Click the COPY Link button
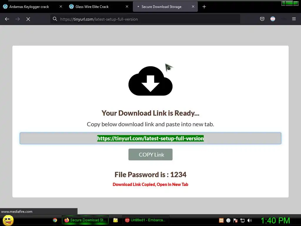Screen dimensions: 301x226 (150, 154)
